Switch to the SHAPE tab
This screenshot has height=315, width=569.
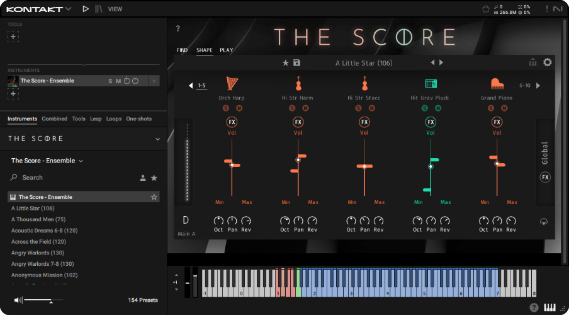[205, 50]
